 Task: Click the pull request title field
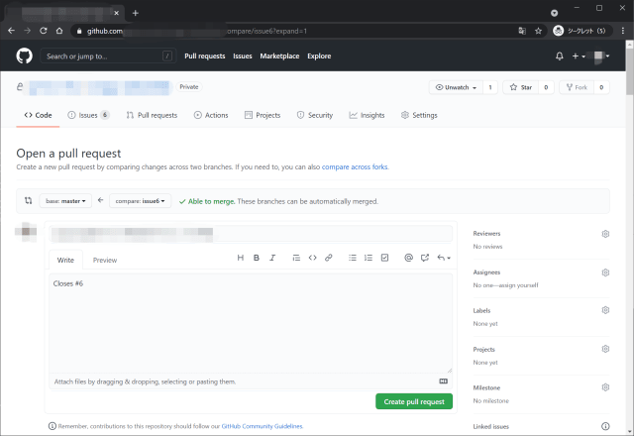coord(251,234)
